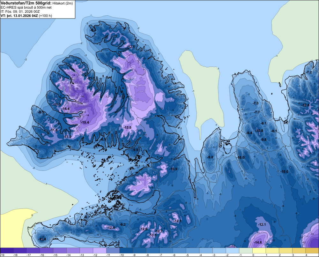Click the -13.1 temperature label
The image size is (319, 257).
tap(152, 235)
